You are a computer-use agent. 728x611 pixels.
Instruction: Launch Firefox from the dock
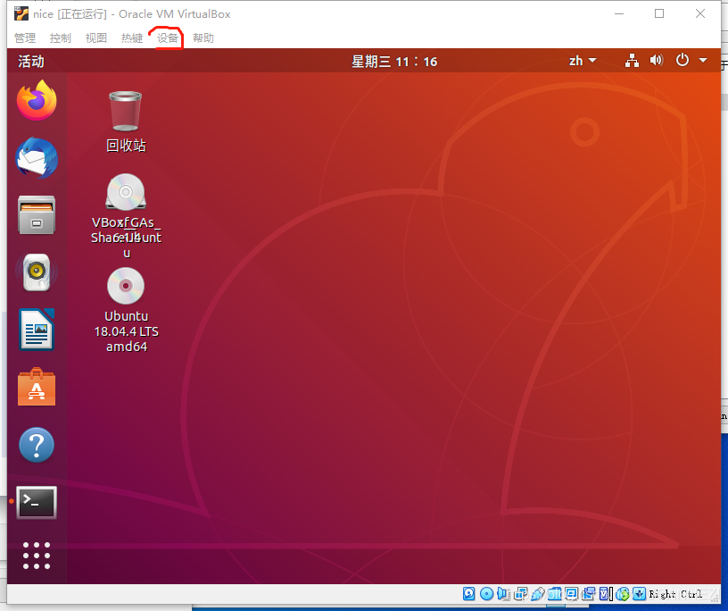(x=37, y=100)
